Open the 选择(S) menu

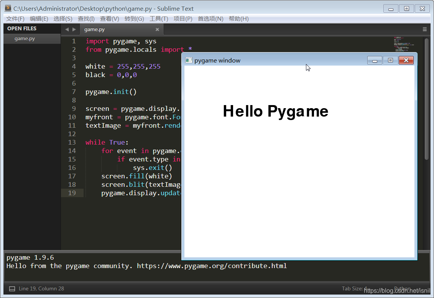(x=63, y=18)
